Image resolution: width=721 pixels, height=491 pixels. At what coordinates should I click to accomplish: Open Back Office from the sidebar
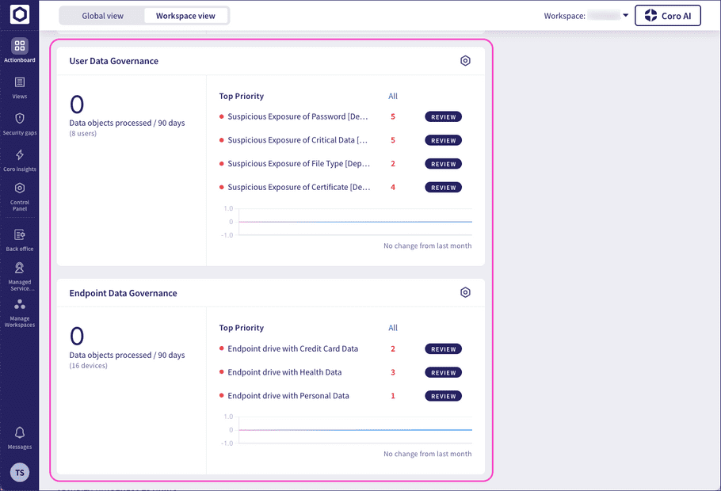coord(19,235)
